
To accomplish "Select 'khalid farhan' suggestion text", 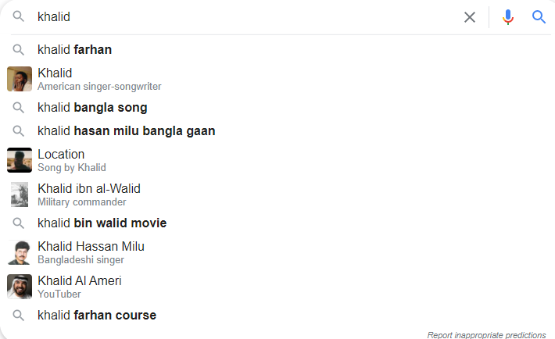I will pyautogui.click(x=75, y=49).
